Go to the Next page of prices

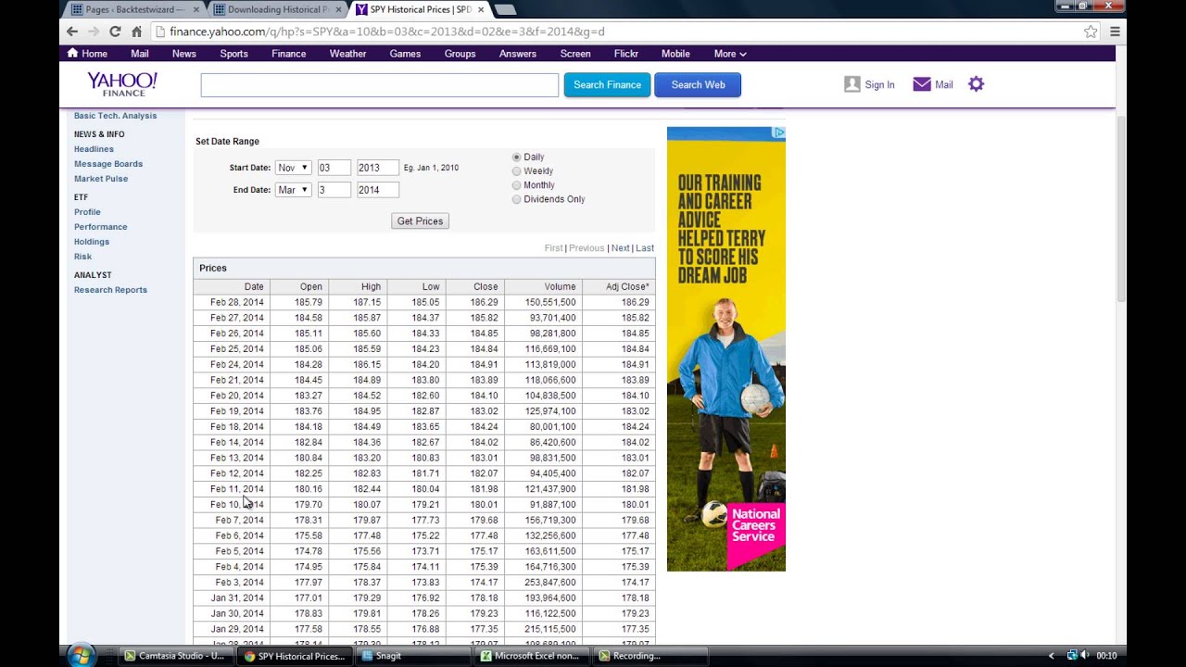620,248
